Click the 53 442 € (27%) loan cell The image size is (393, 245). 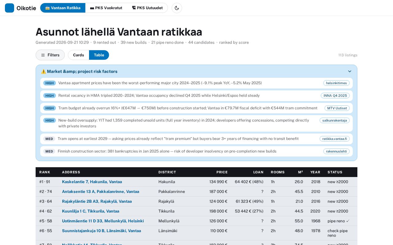[x=249, y=211]
